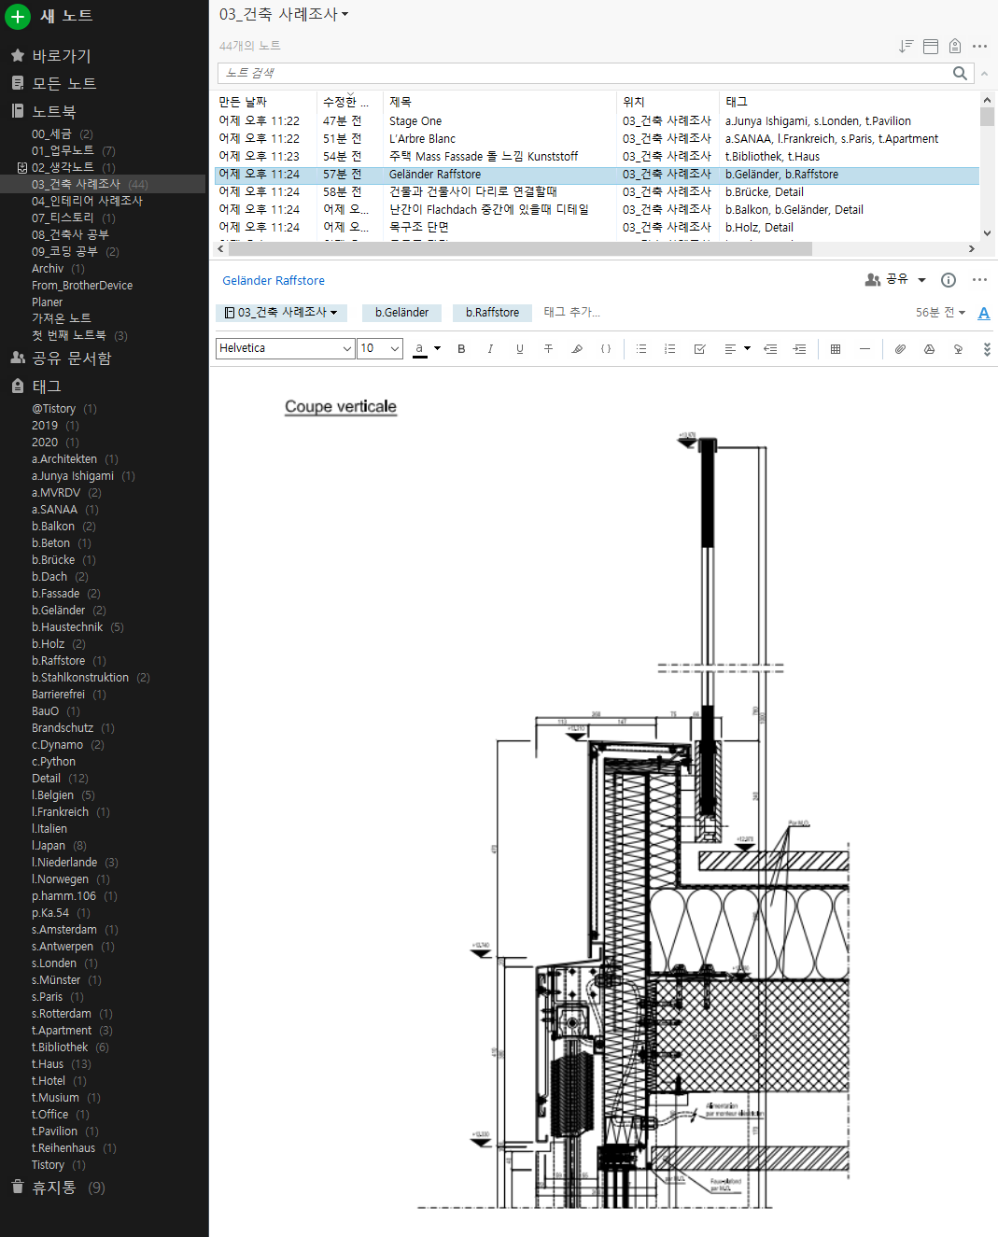Toggle the formatting bar with the blue A
This screenshot has width=998, height=1237.
click(984, 314)
